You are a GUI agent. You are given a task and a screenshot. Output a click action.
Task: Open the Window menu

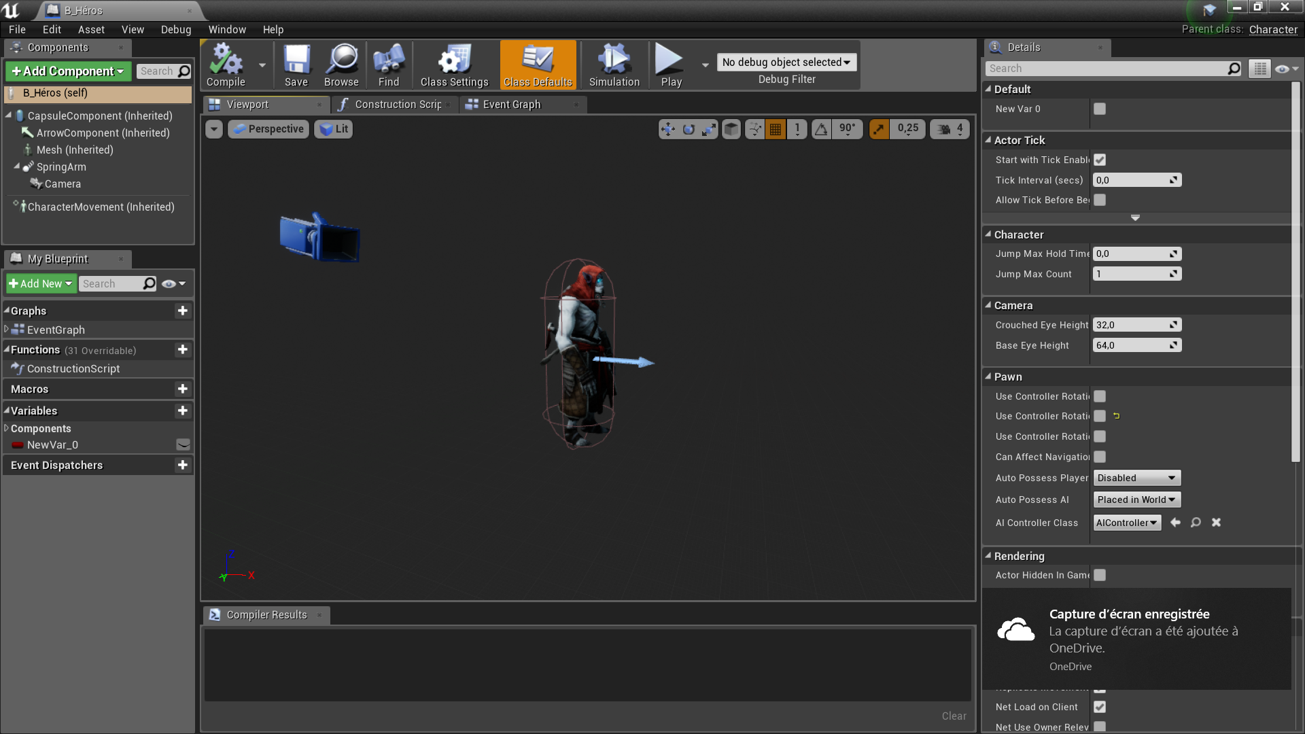point(227,29)
